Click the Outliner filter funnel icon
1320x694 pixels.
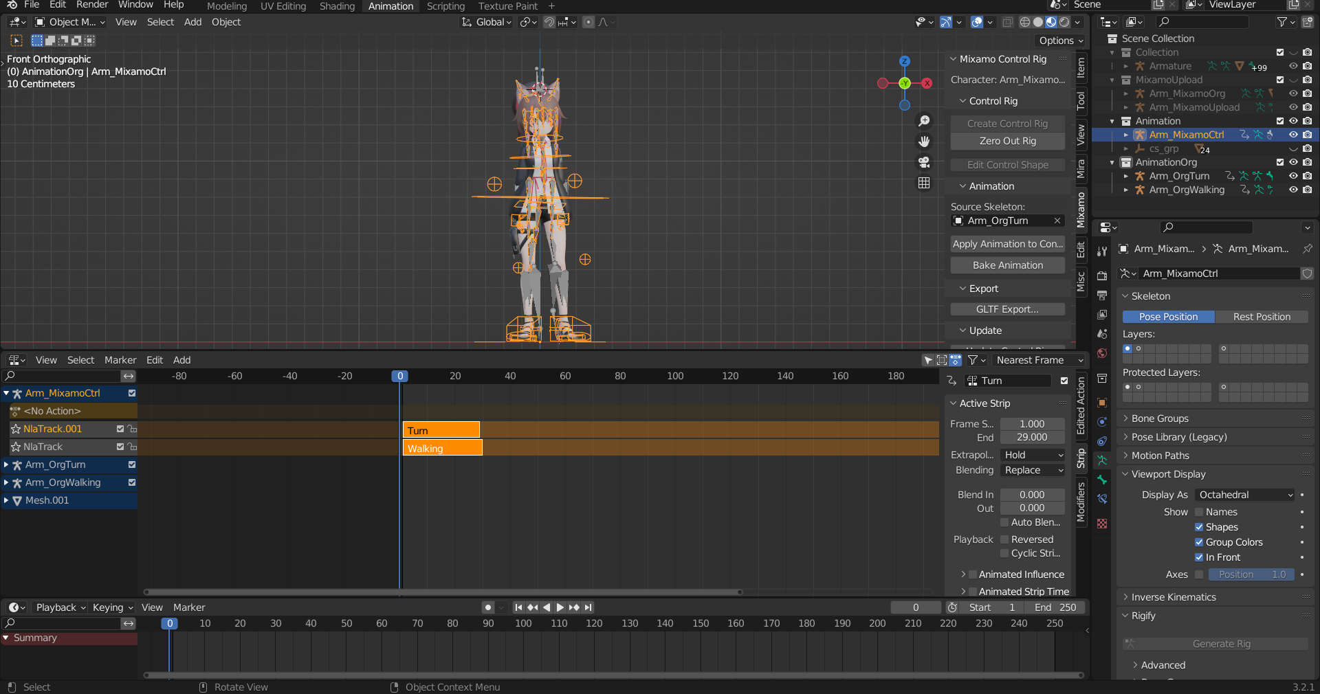point(1283,22)
